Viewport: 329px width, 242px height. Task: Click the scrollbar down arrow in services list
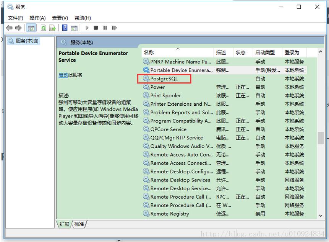tap(321, 216)
